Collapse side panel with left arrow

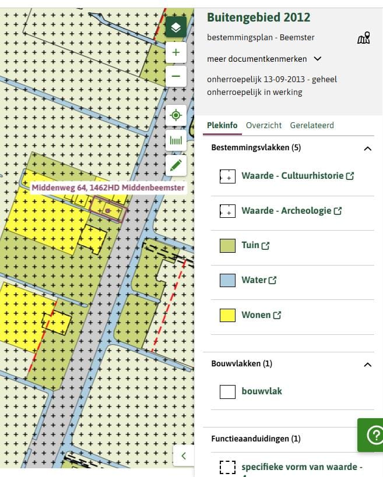(184, 455)
